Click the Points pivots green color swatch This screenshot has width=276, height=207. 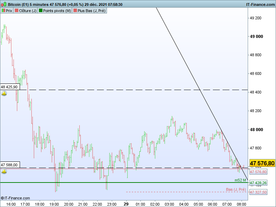tap(41, 11)
